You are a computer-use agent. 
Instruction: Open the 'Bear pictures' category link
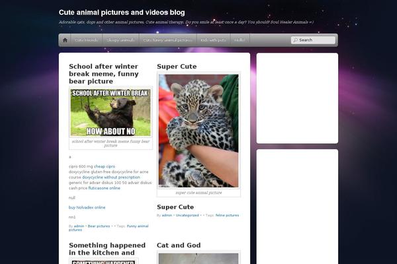pos(99,226)
